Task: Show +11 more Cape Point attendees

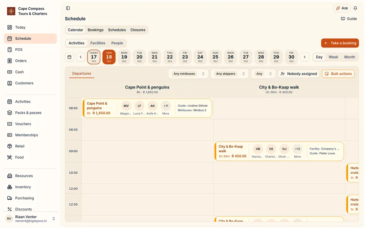Action: point(166,106)
